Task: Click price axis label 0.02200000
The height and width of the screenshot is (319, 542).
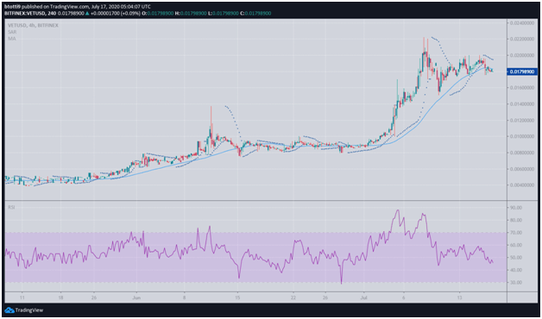Action: (x=522, y=39)
